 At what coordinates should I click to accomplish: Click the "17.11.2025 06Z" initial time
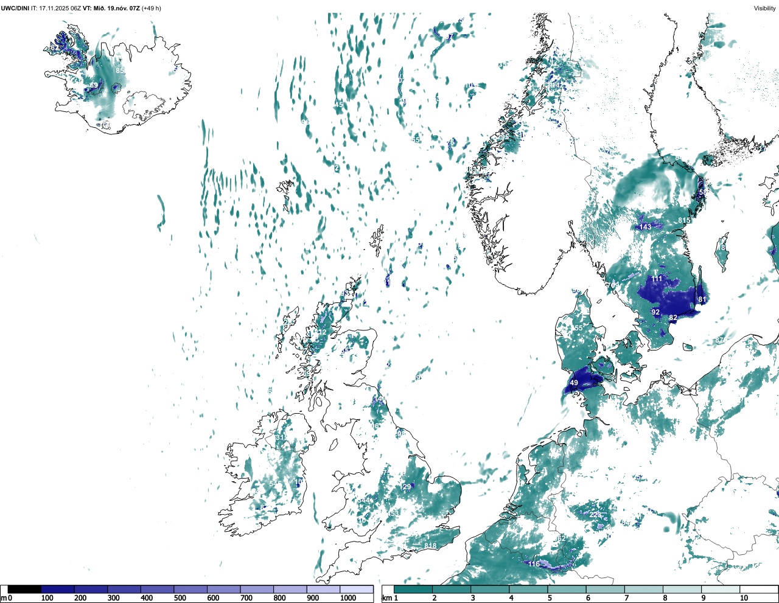[x=60, y=8]
